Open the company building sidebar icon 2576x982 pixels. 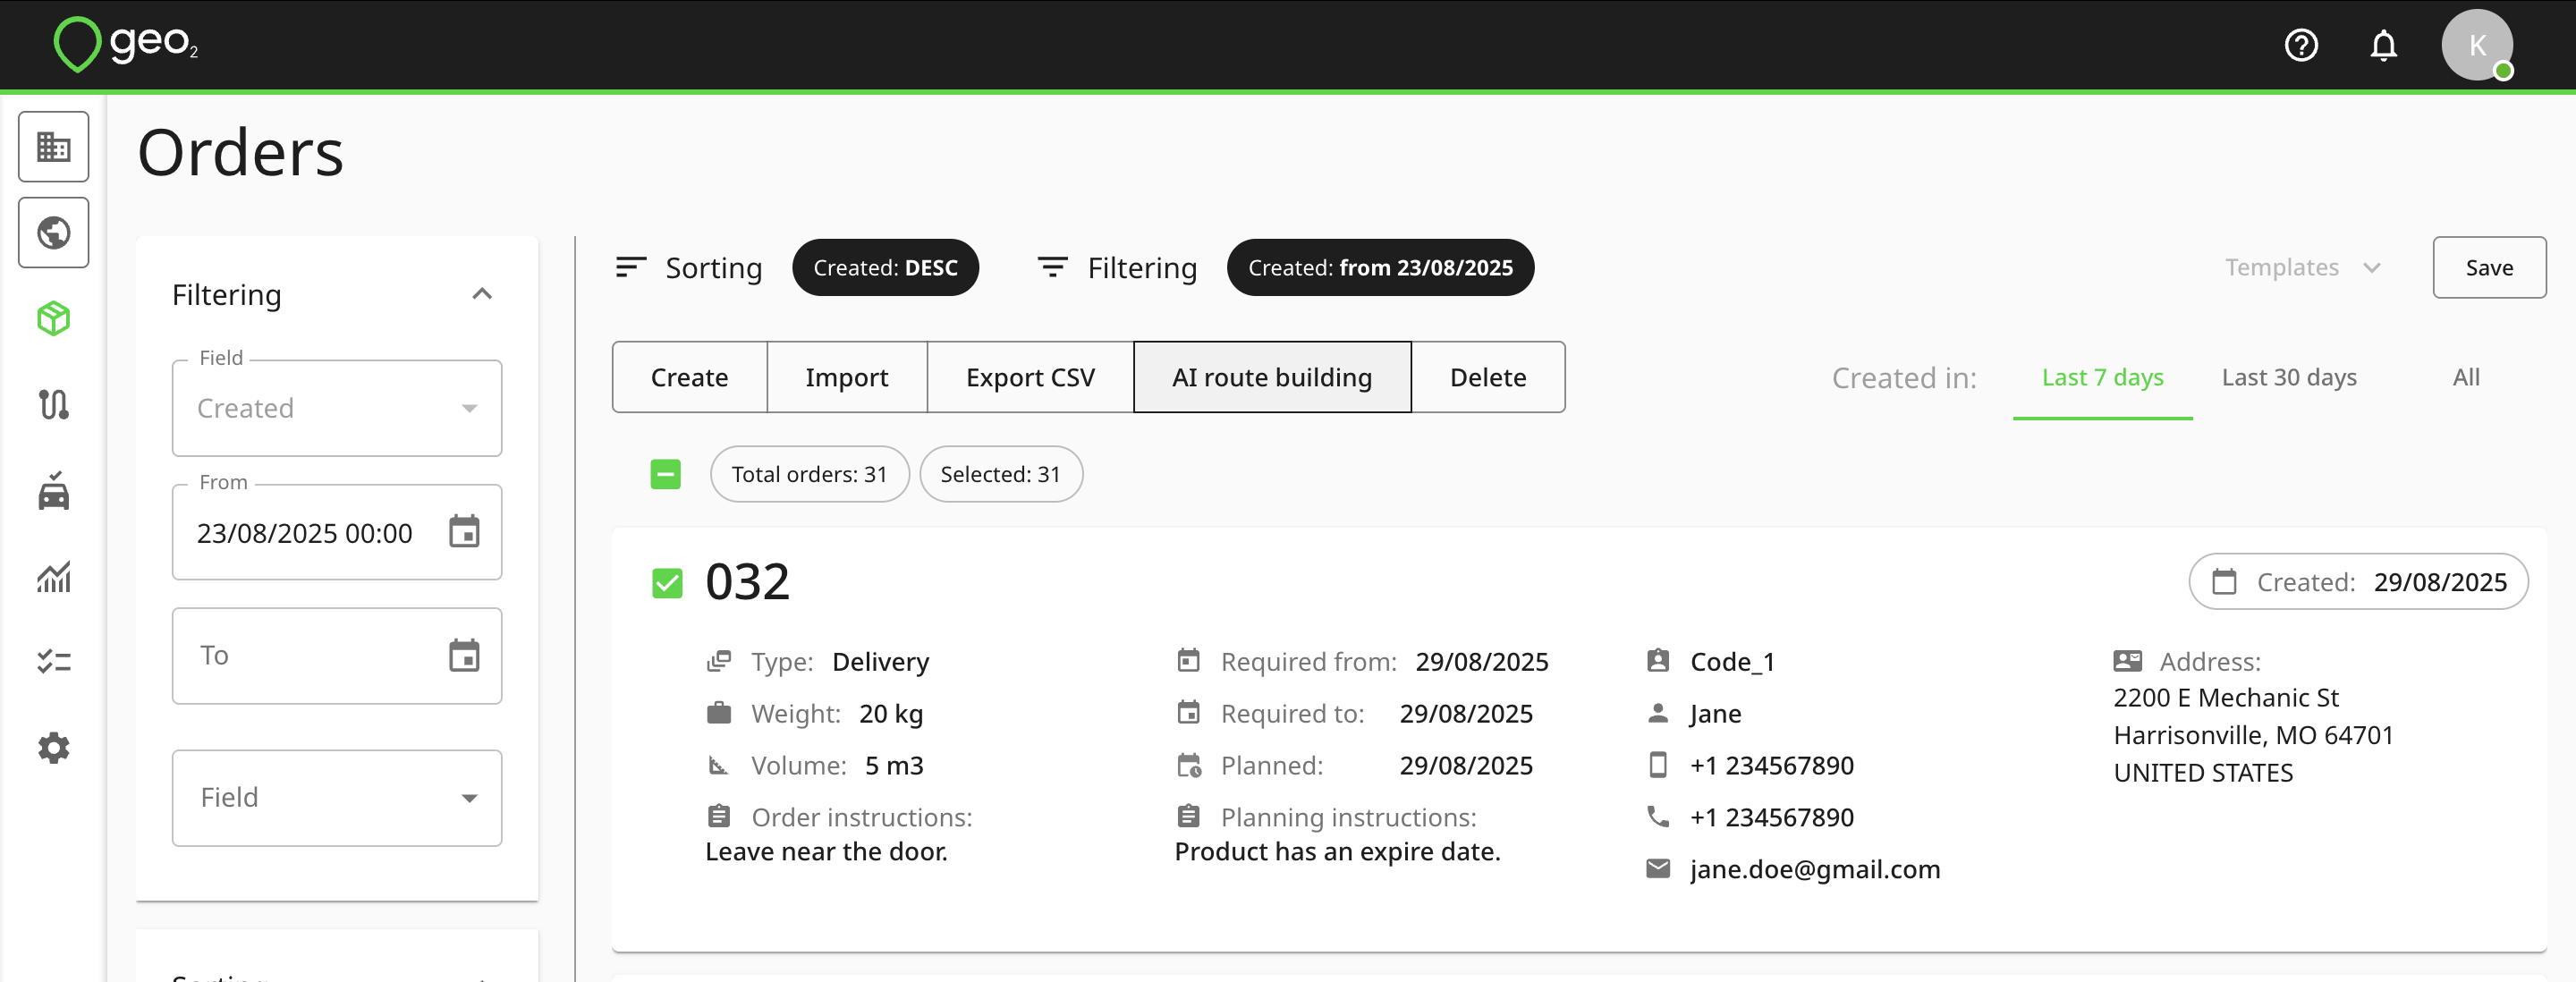(54, 147)
